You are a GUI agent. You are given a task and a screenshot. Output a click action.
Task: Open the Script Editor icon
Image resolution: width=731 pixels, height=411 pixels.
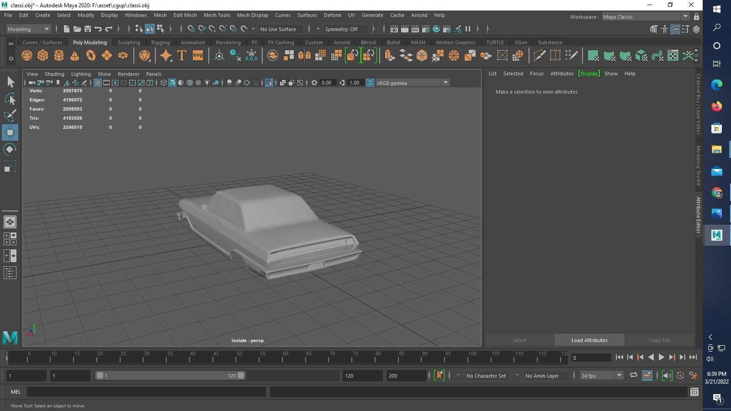click(694, 392)
